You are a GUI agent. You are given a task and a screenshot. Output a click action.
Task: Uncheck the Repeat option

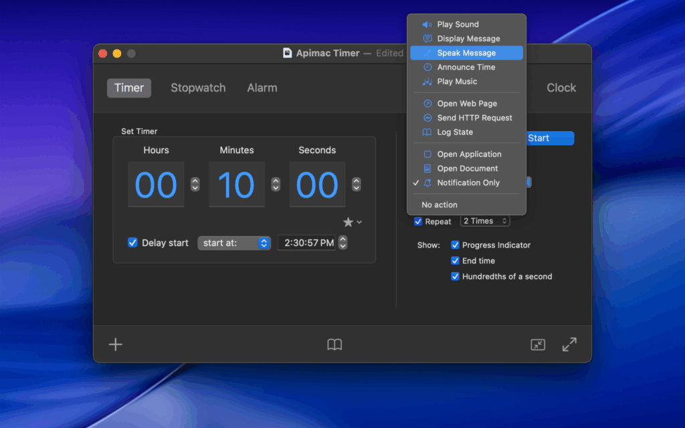click(x=418, y=221)
